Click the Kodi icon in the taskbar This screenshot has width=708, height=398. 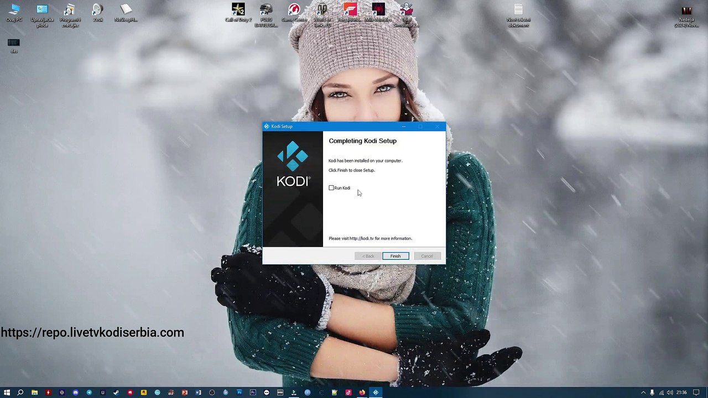pyautogui.click(x=376, y=392)
